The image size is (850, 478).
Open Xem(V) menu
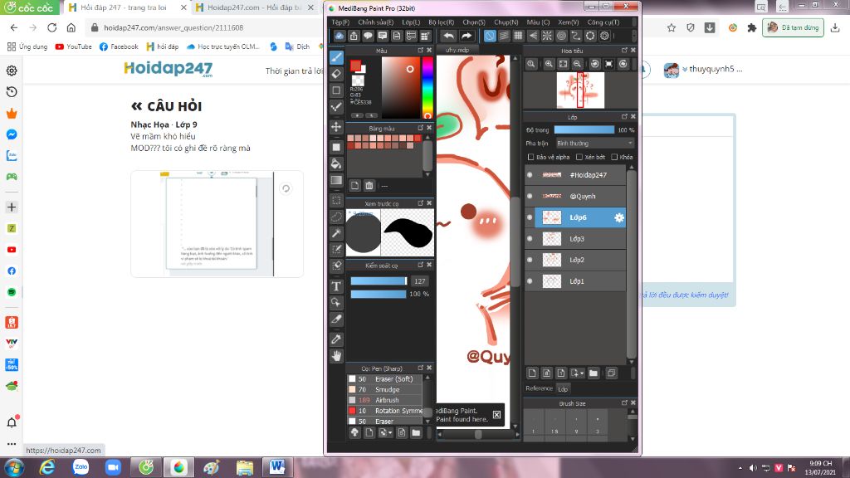(x=568, y=22)
